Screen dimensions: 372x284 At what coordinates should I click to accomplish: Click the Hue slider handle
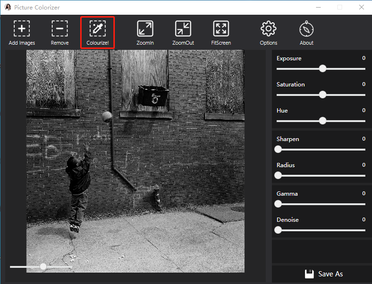323,121
